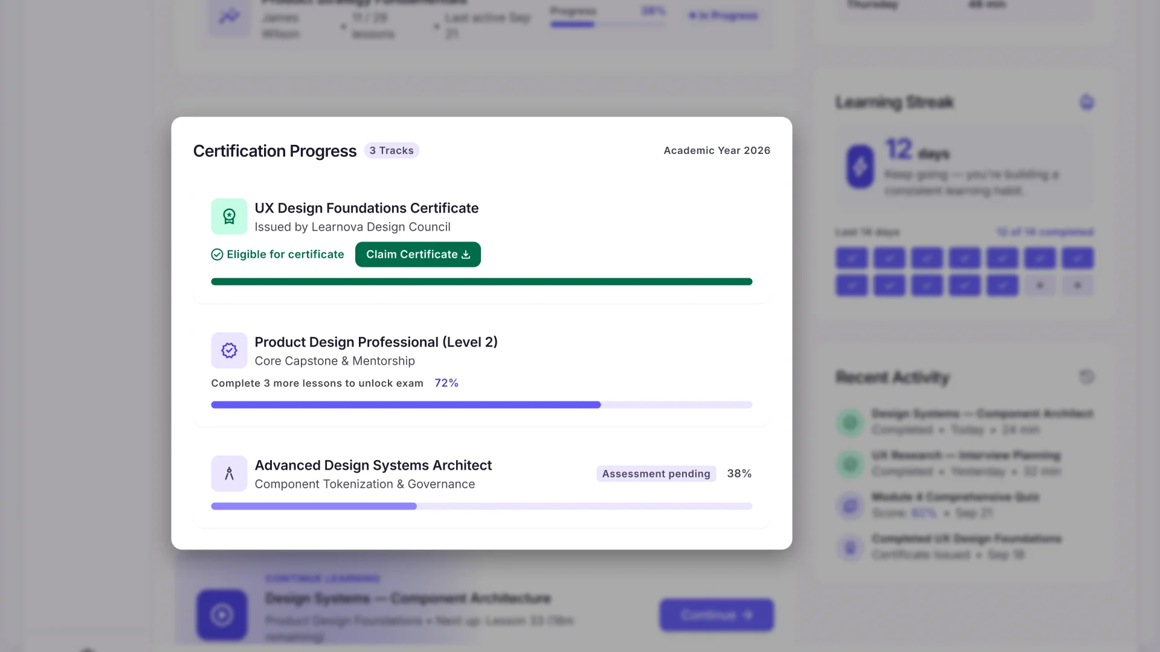This screenshot has height=652, width=1160.
Task: Click Complete 3 more lessons to unlock exam
Action: [x=317, y=383]
